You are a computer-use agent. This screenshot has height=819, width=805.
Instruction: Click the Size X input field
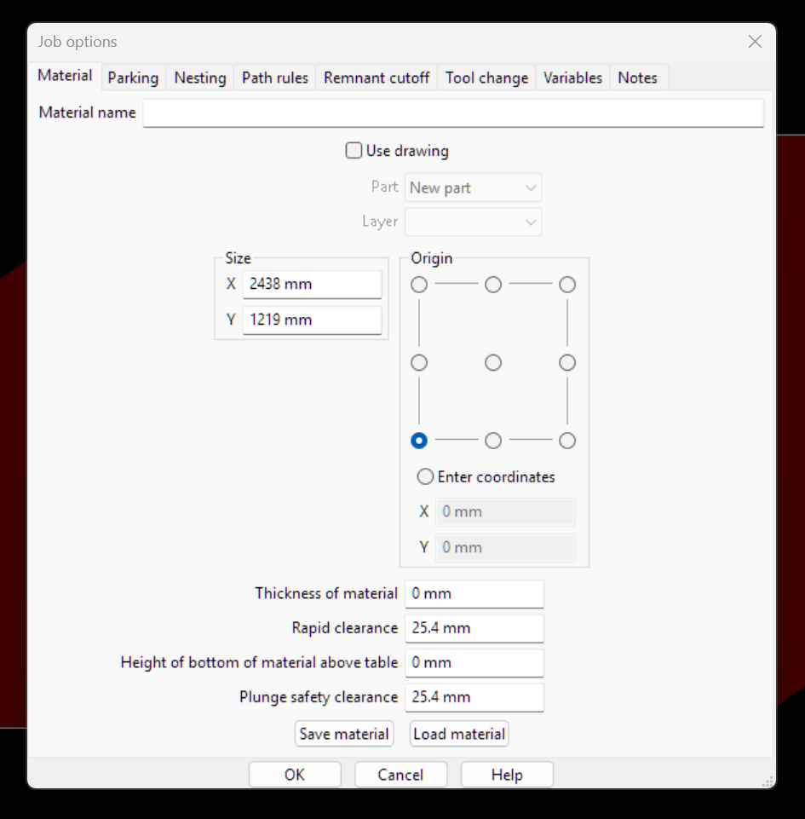click(x=312, y=284)
